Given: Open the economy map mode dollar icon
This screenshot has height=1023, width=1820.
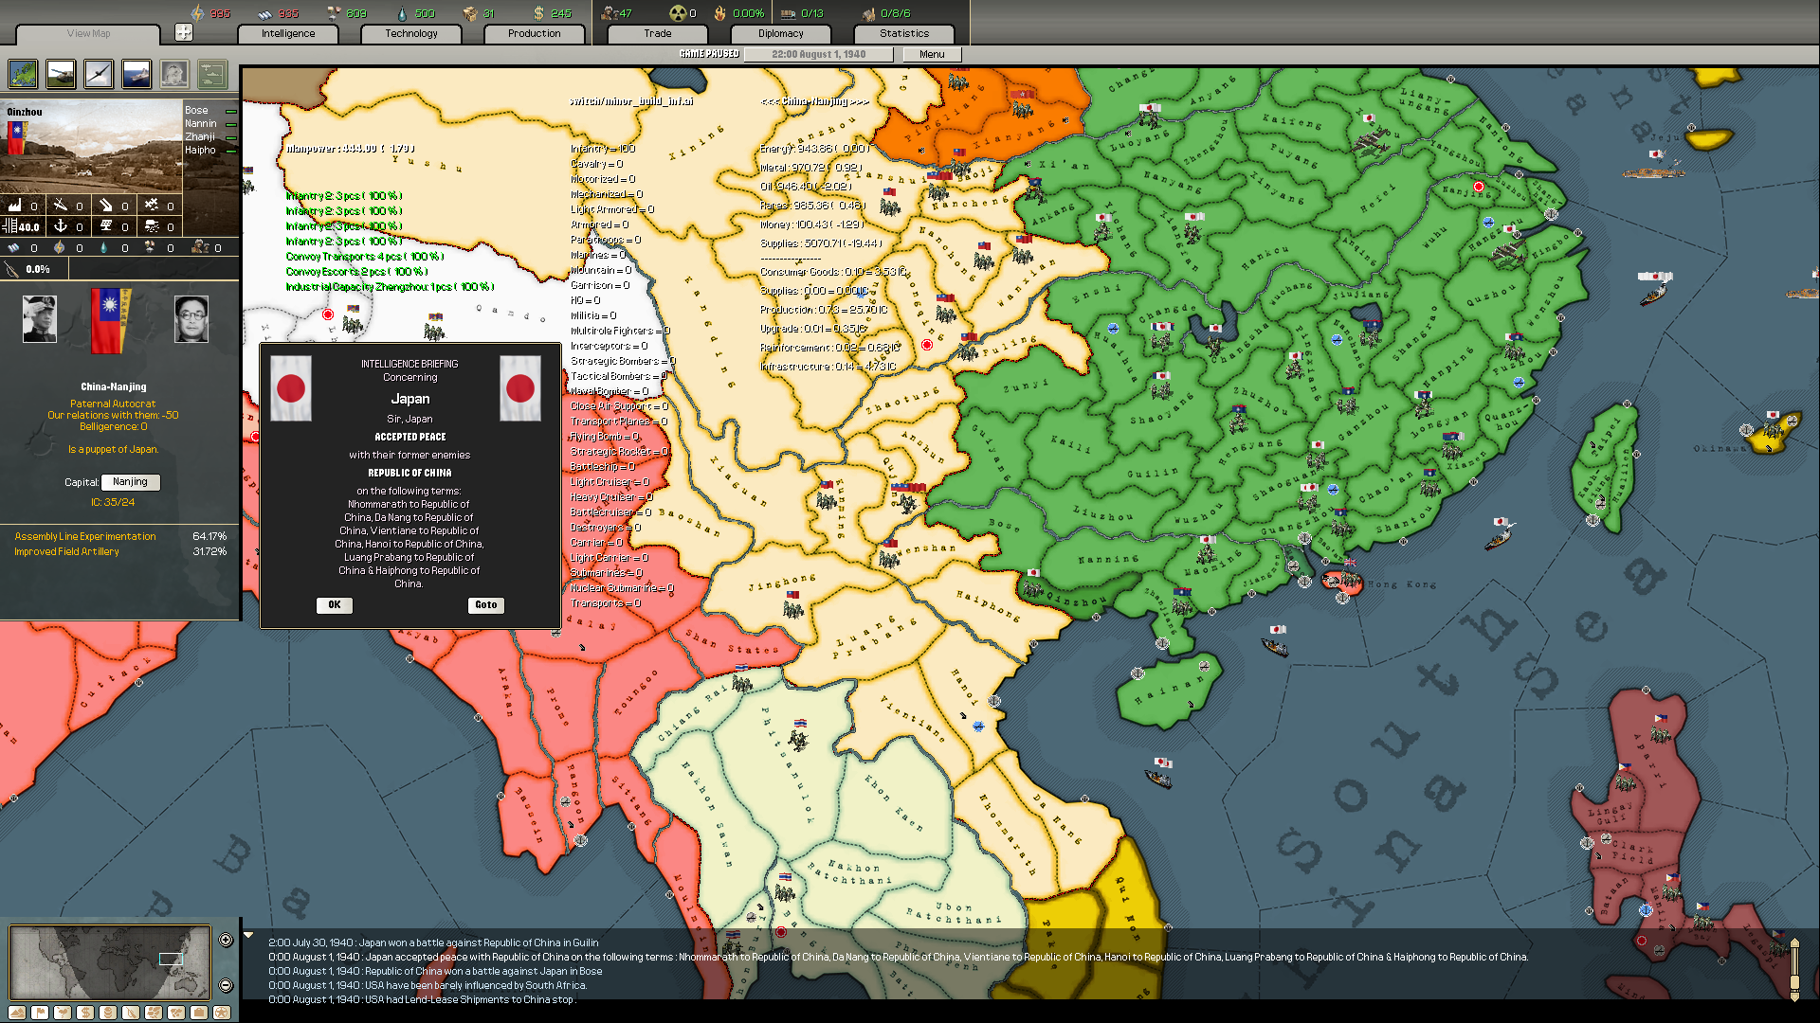Looking at the screenshot, I should (x=83, y=1012).
